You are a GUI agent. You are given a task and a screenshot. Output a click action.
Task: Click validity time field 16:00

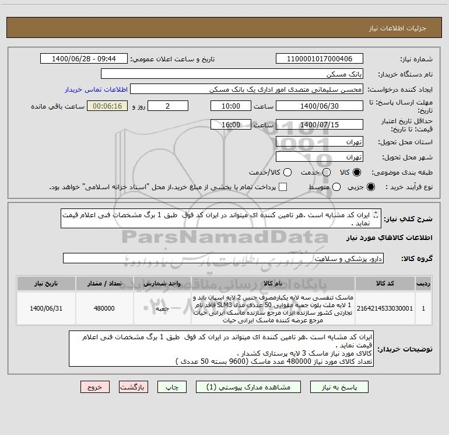(x=231, y=124)
